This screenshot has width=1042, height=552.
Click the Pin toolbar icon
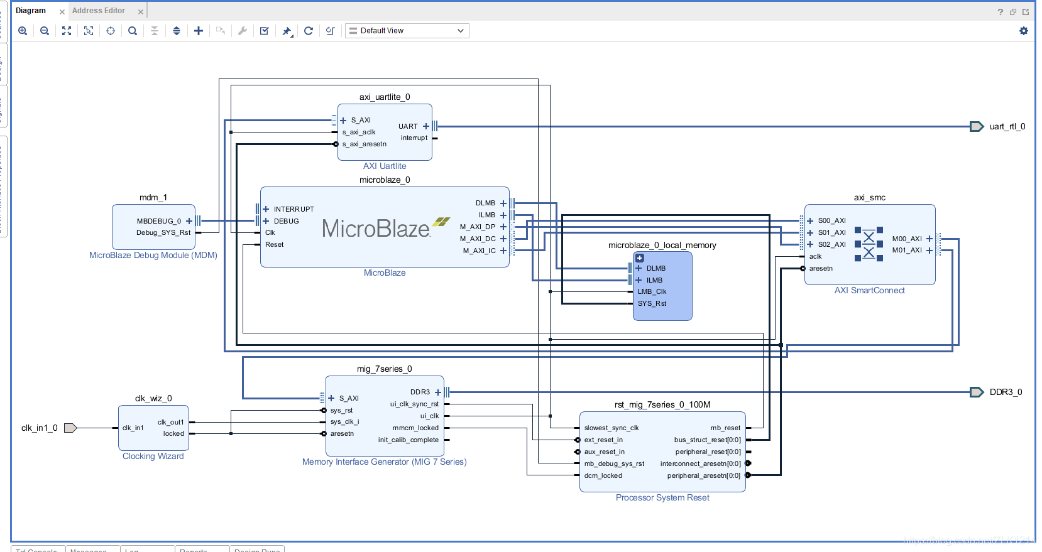tap(287, 31)
